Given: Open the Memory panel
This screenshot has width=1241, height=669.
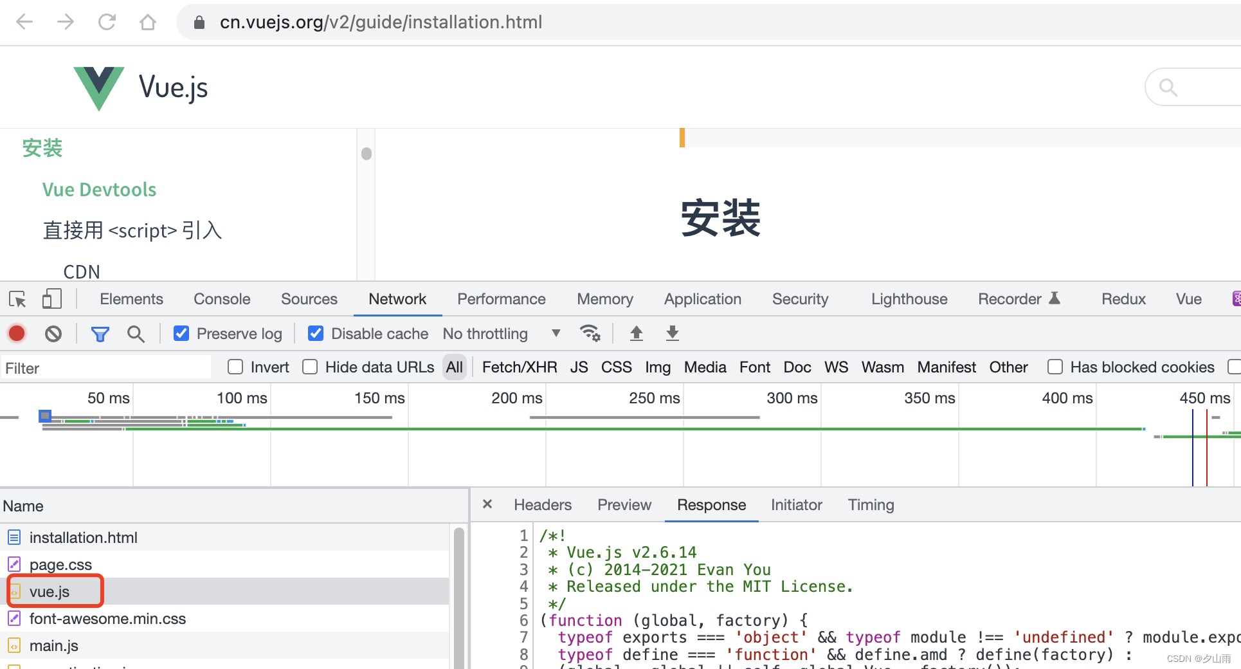Looking at the screenshot, I should [605, 299].
